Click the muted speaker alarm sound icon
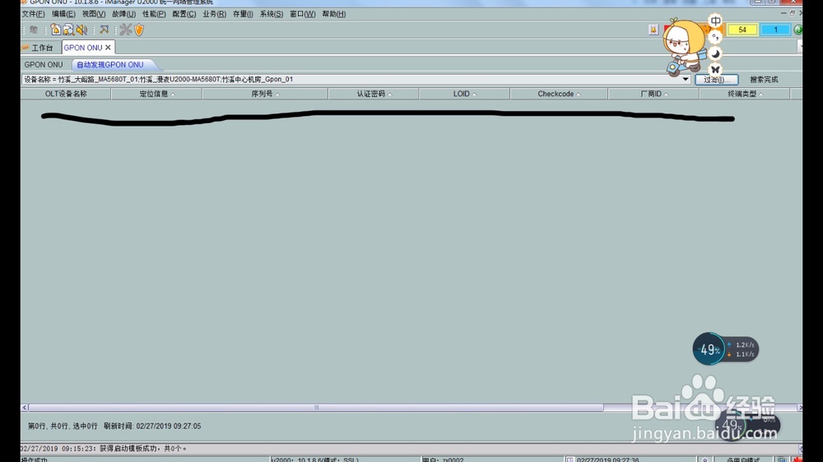 [81, 30]
